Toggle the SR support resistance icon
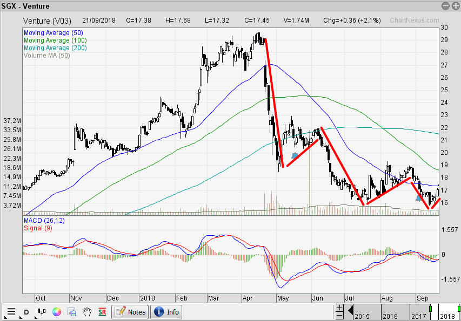 pos(102,312)
